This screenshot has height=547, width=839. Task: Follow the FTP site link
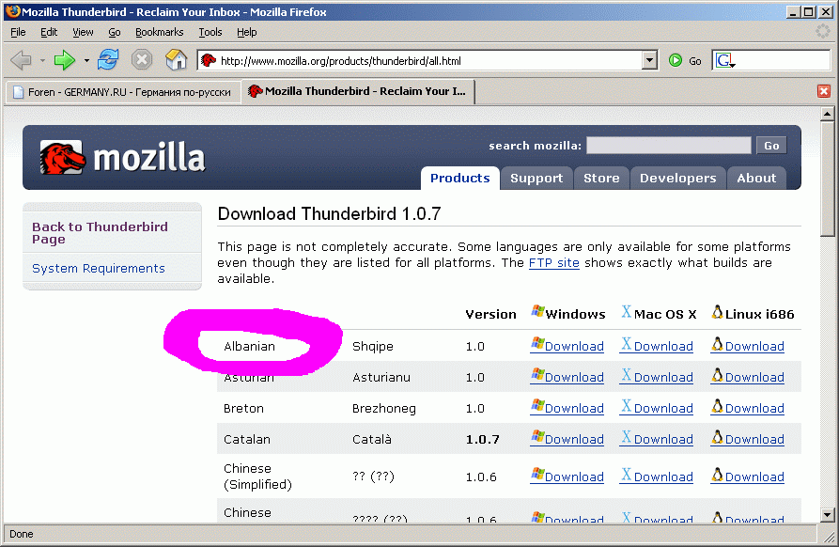(553, 263)
